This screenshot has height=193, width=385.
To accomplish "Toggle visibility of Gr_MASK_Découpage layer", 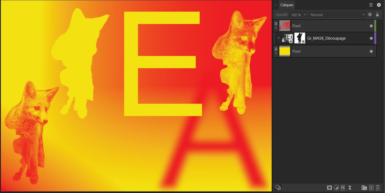I will 371,38.
